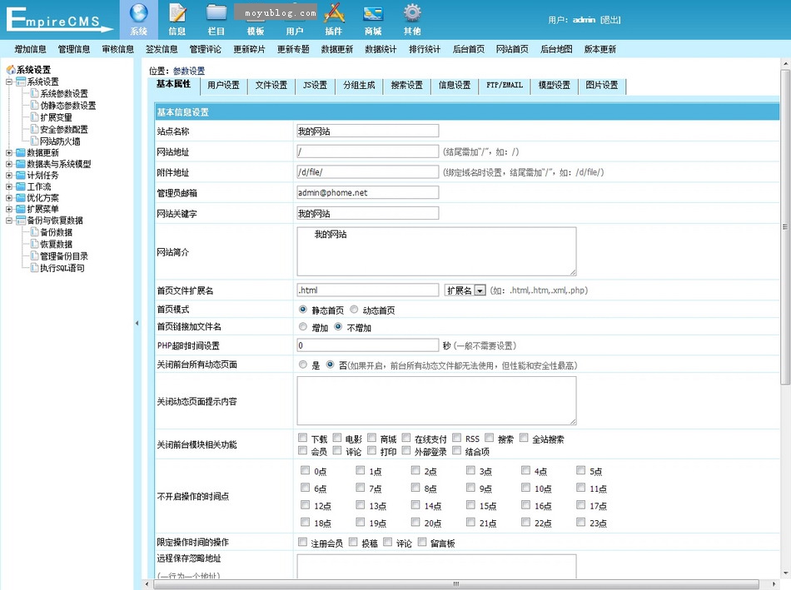Check the 下载 module checkbox
The width and height of the screenshot is (791, 590).
(x=302, y=438)
